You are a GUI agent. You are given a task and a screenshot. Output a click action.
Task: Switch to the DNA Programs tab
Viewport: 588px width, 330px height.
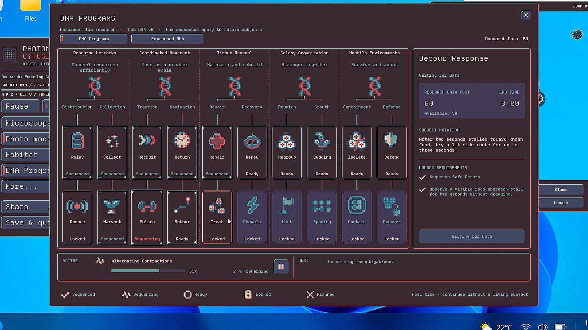(x=94, y=39)
